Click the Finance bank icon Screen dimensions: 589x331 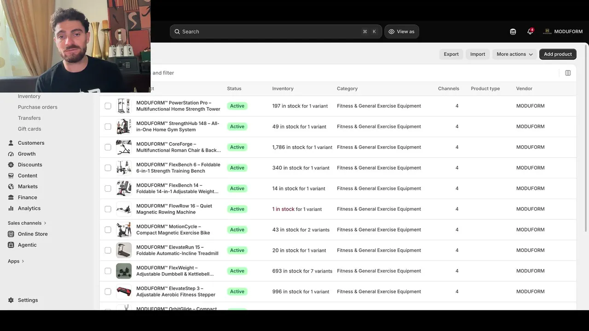tap(11, 198)
